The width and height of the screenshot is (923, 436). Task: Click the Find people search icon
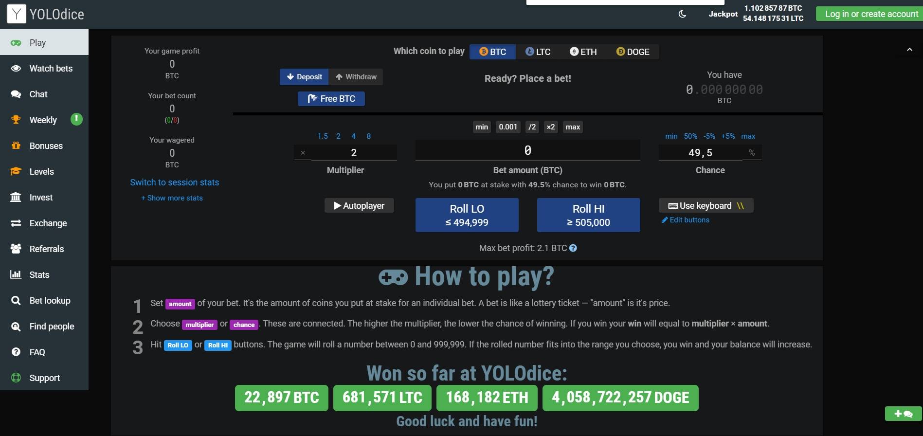pos(16,326)
